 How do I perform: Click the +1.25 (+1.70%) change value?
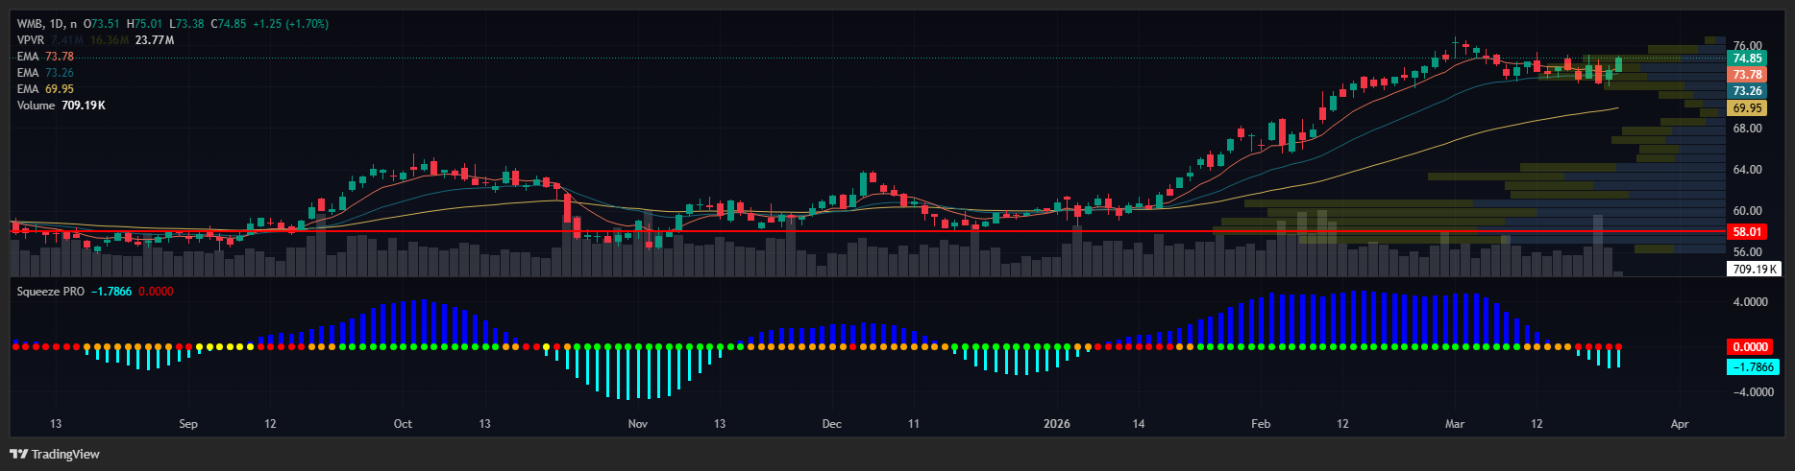[x=291, y=24]
